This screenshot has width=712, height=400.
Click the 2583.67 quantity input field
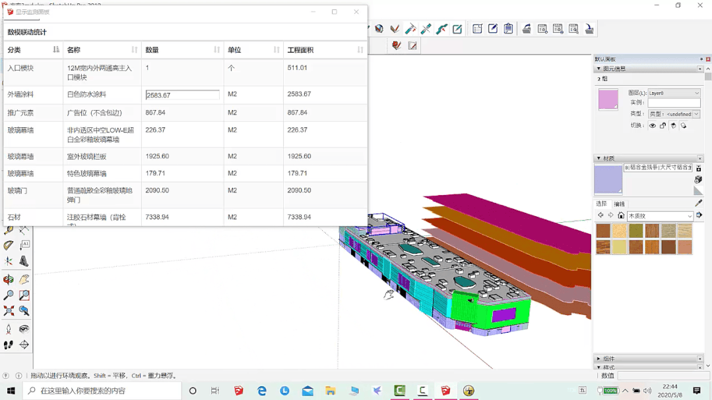pyautogui.click(x=183, y=95)
